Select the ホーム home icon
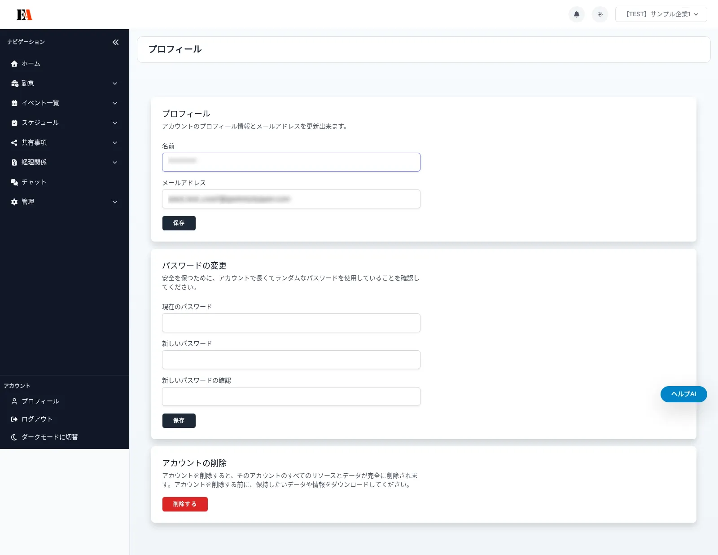This screenshot has width=718, height=555. click(x=14, y=63)
